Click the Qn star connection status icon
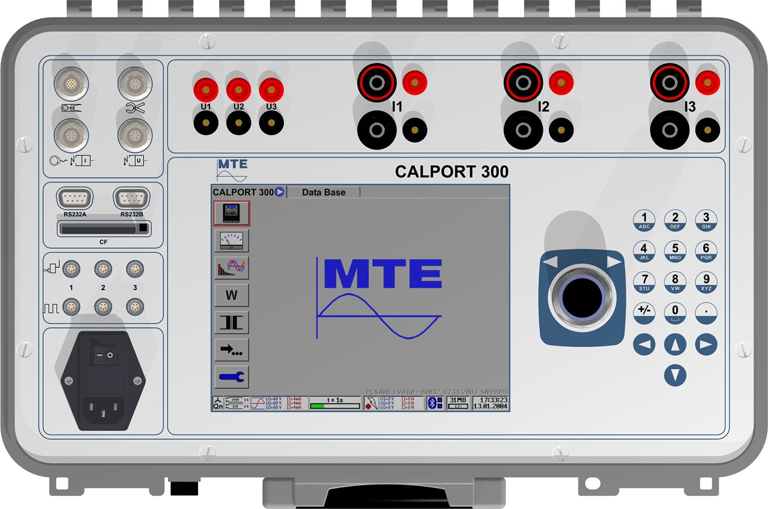 (x=218, y=403)
